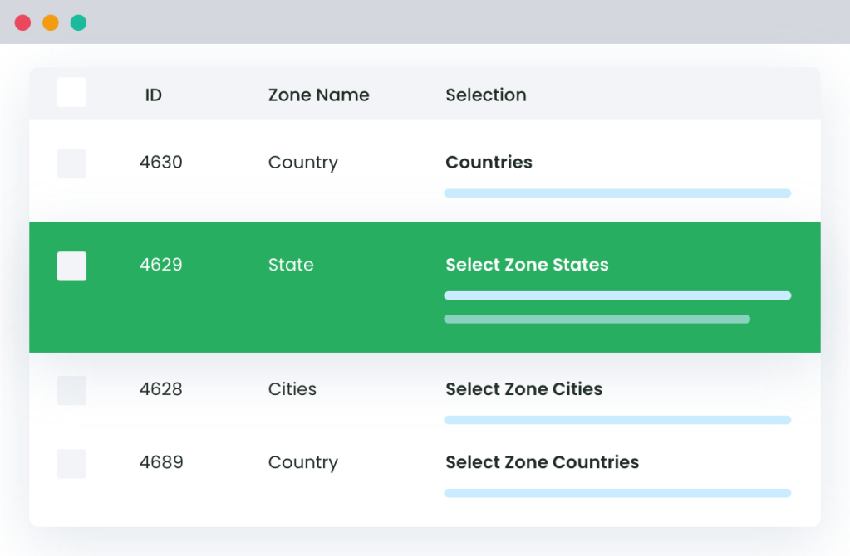This screenshot has height=556, width=850.
Task: Click Select Zone Countries in last row
Action: [542, 462]
